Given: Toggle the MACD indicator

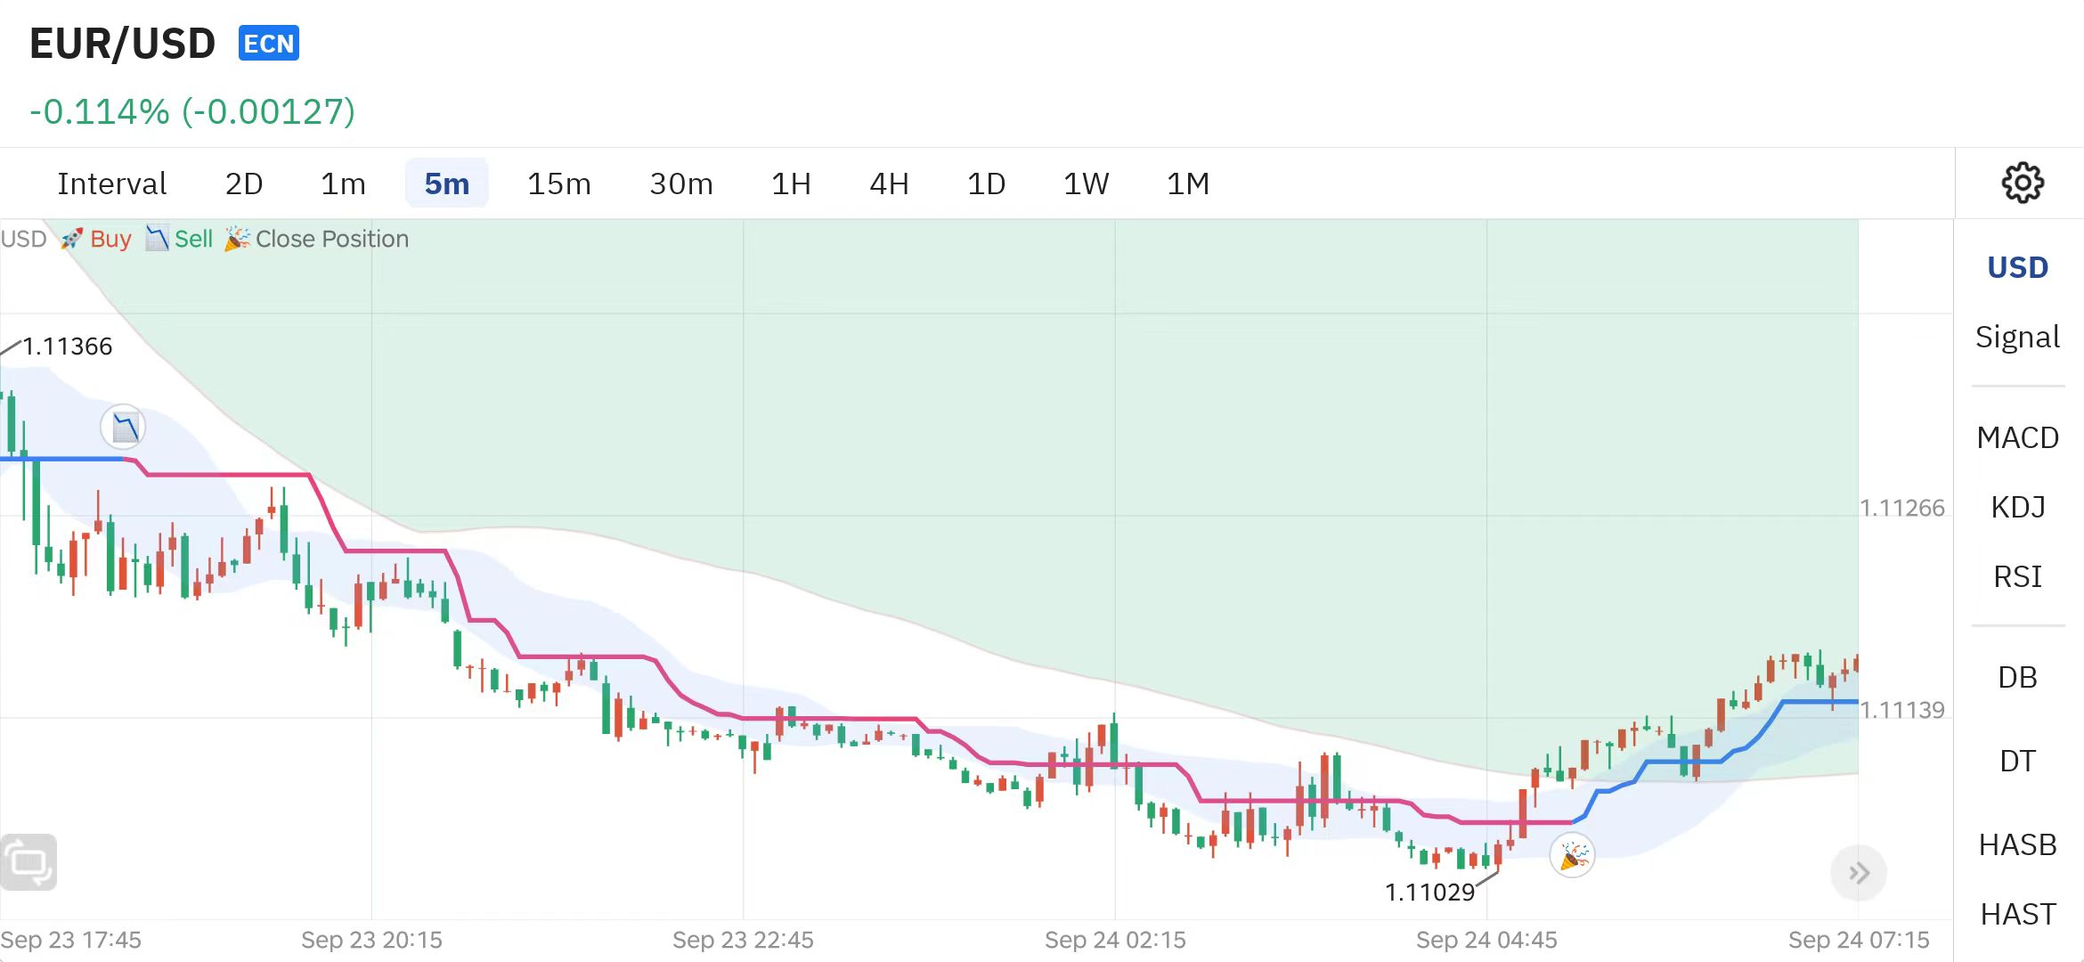Looking at the screenshot, I should point(2017,437).
